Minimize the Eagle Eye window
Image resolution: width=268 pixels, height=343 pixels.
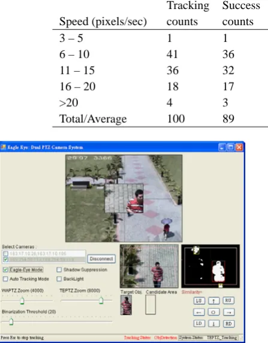pyautogui.click(x=222, y=147)
